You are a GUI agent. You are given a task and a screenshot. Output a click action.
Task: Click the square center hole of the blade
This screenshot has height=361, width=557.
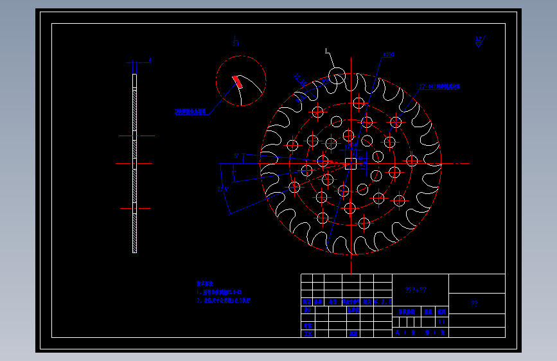point(351,164)
